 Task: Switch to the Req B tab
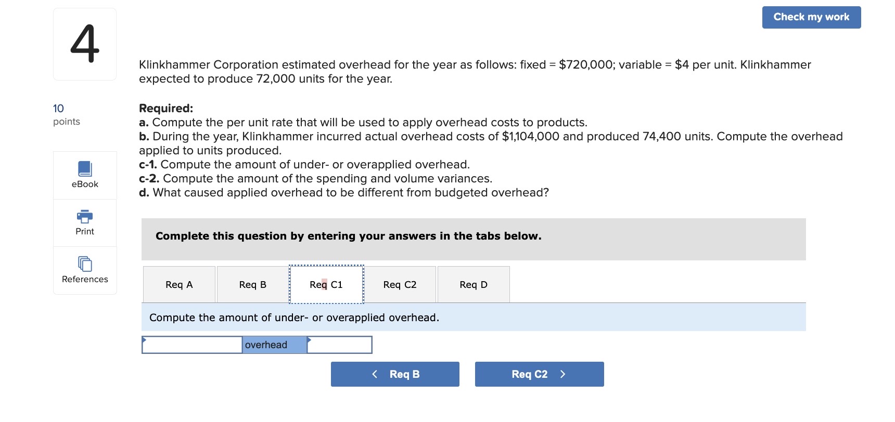[252, 284]
